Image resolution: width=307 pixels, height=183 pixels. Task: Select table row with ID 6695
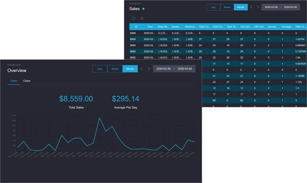click(218, 39)
